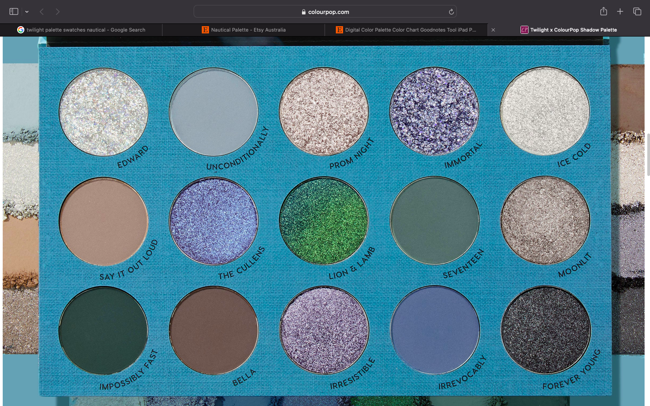
Task: Open a new tab with plus icon
Action: pos(620,12)
